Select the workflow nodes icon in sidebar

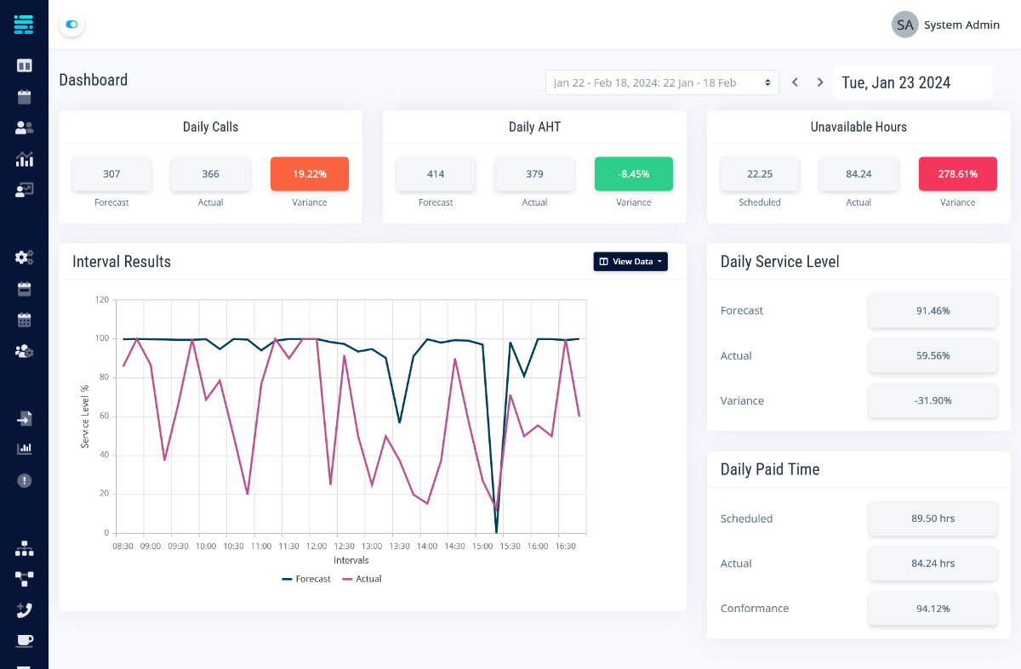click(x=24, y=579)
